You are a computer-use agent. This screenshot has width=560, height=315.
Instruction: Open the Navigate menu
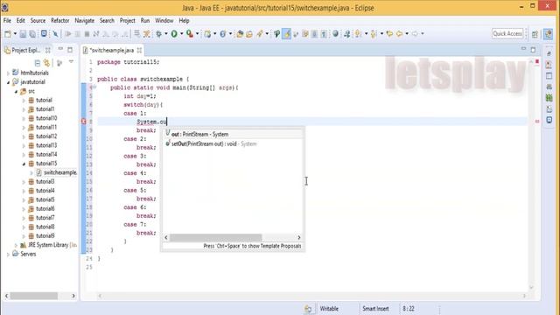[x=84, y=21]
